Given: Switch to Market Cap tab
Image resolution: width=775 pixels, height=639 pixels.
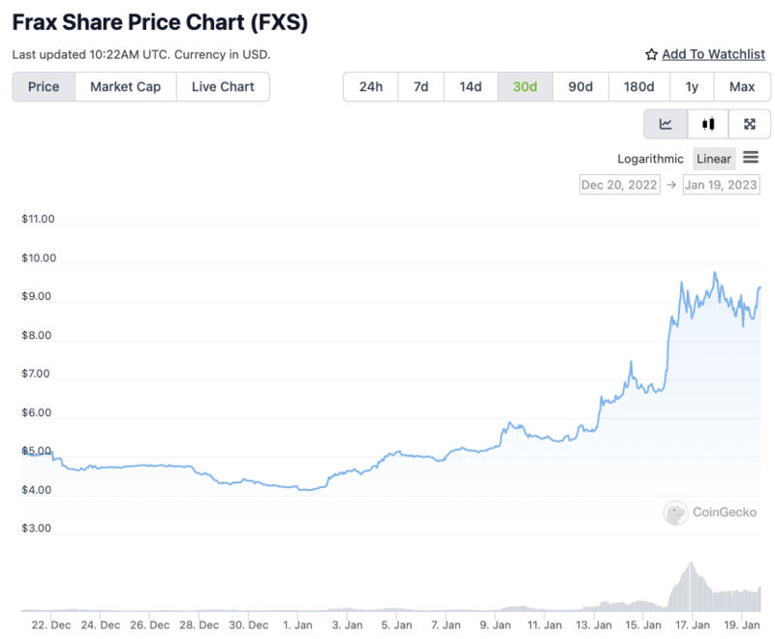Looking at the screenshot, I should (125, 86).
